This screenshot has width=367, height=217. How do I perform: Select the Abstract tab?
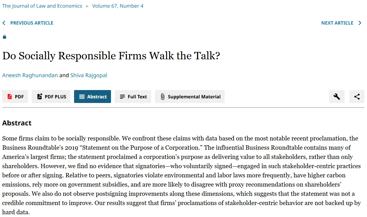click(93, 97)
